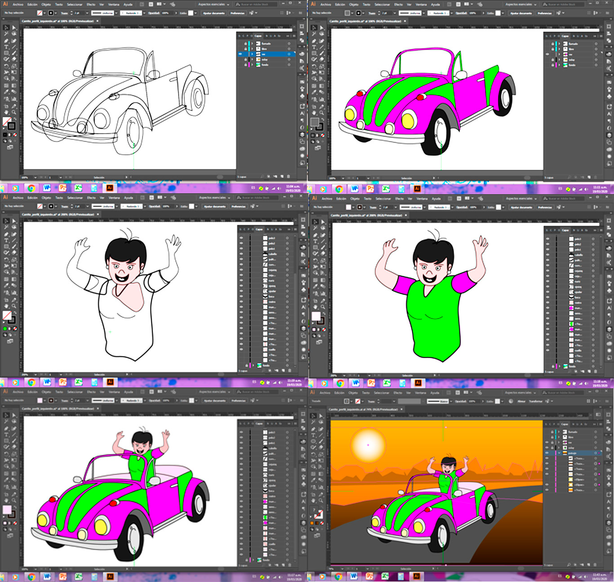Image resolution: width=614 pixels, height=582 pixels.
Task: Select Direct Selection tool in top-left window
Action: pos(14,28)
